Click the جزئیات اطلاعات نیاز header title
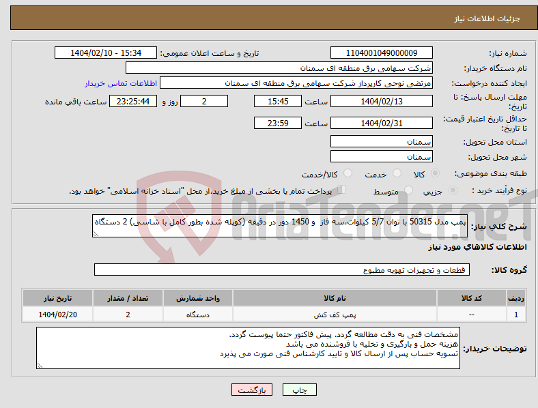The image size is (538, 408). [x=487, y=18]
